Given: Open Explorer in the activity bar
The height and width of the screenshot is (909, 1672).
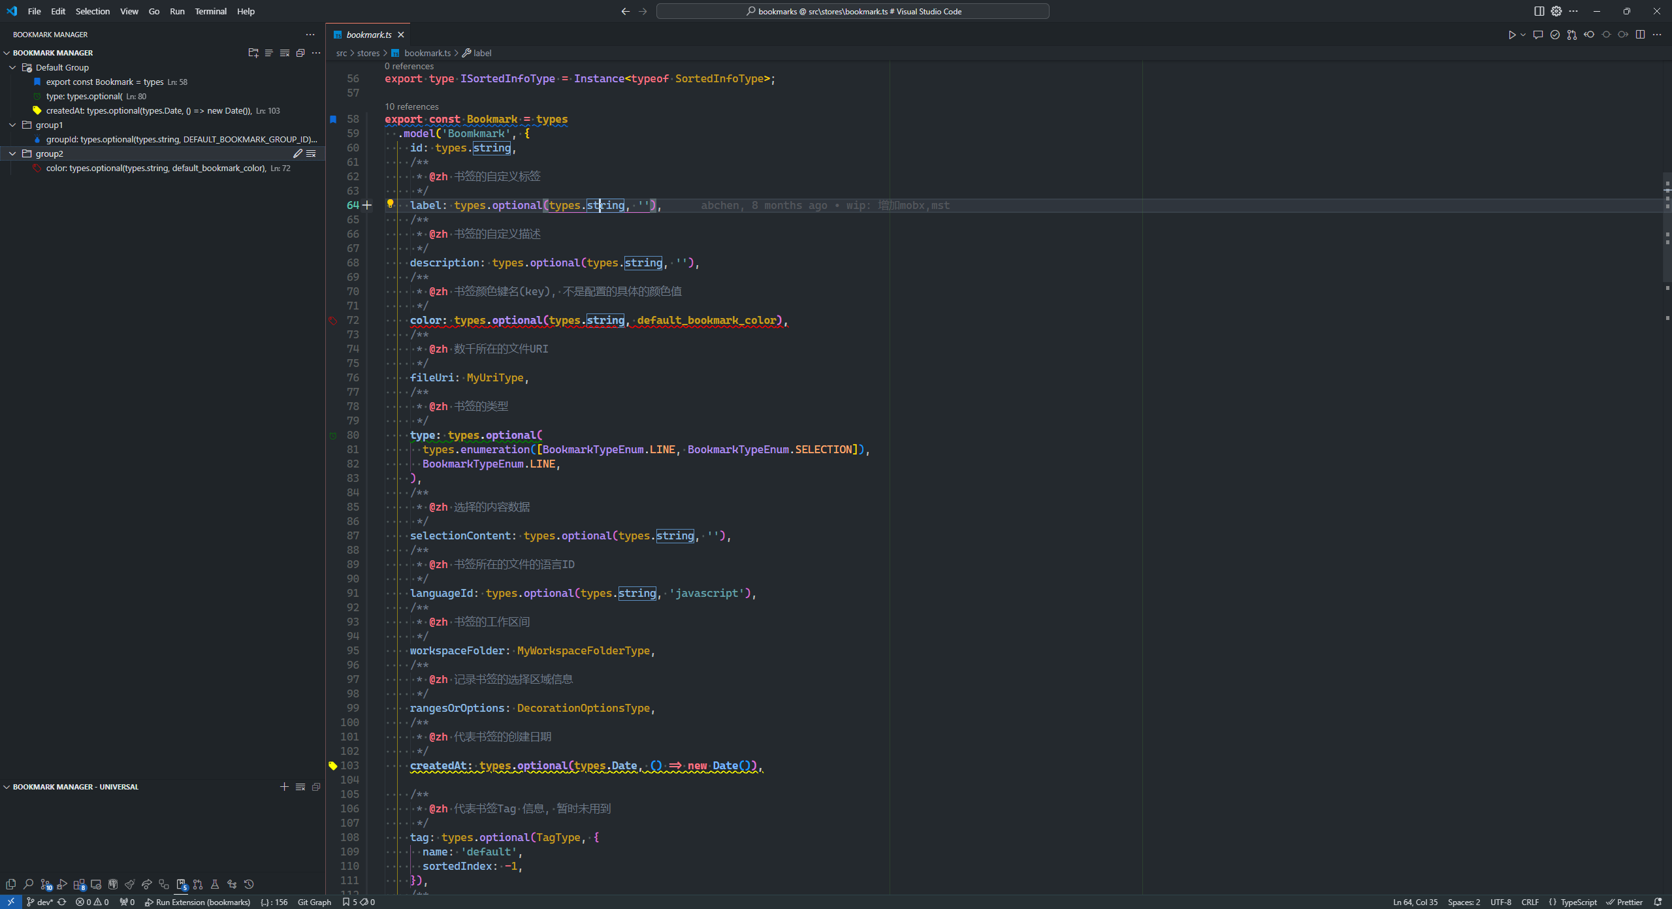Looking at the screenshot, I should tap(10, 884).
